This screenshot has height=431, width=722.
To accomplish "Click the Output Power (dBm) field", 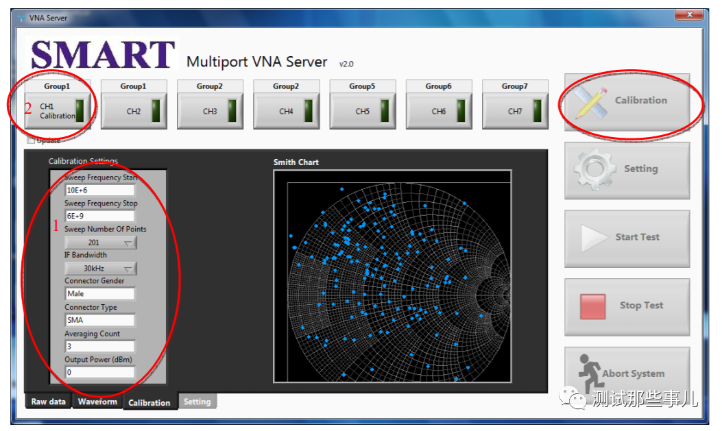I will [x=100, y=372].
